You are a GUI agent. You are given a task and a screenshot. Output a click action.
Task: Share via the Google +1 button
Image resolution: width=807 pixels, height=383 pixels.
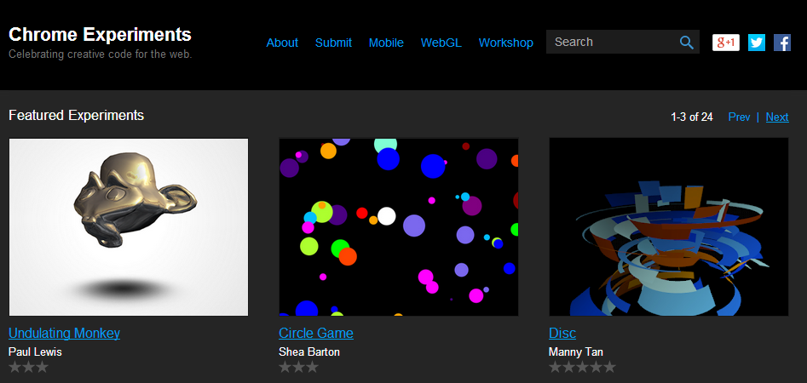click(x=726, y=43)
